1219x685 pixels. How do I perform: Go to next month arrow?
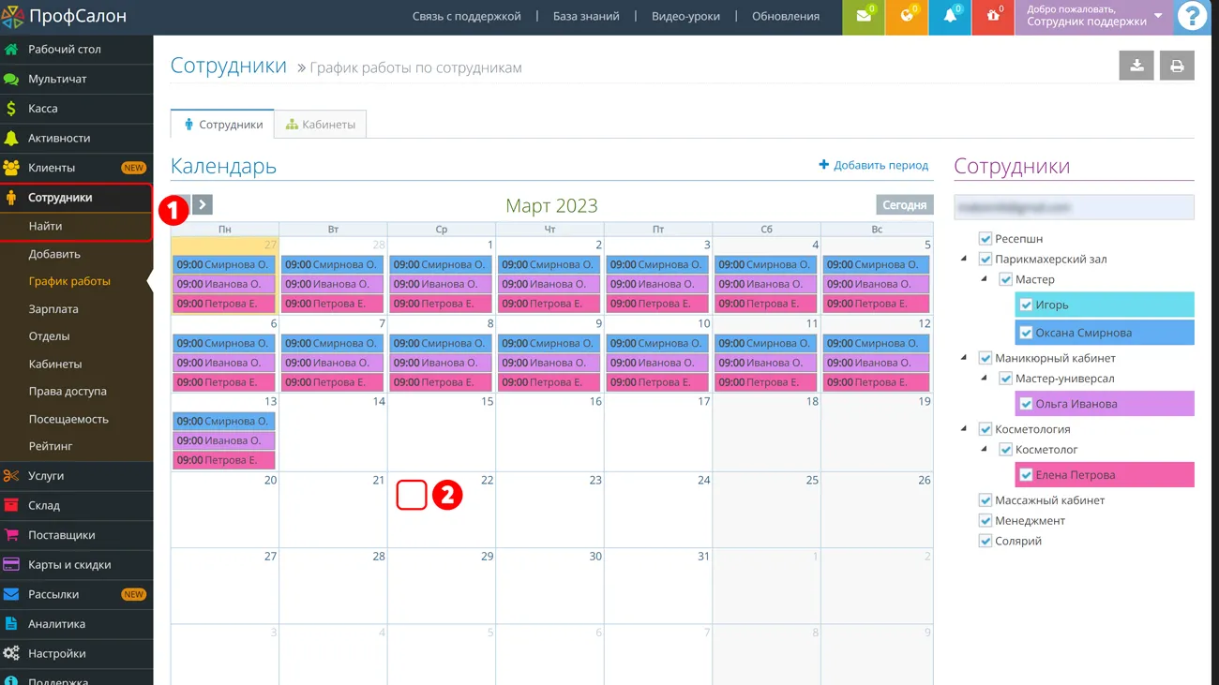tap(203, 204)
